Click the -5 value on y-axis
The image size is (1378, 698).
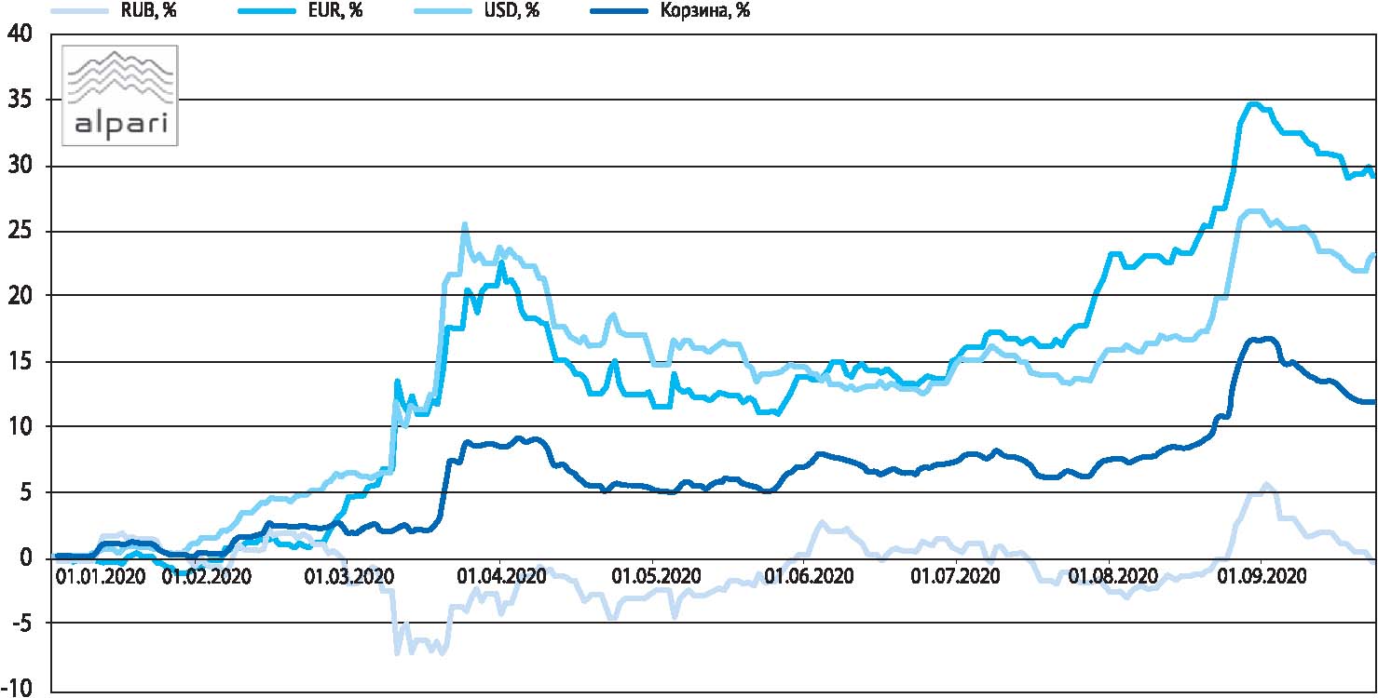pos(21,623)
